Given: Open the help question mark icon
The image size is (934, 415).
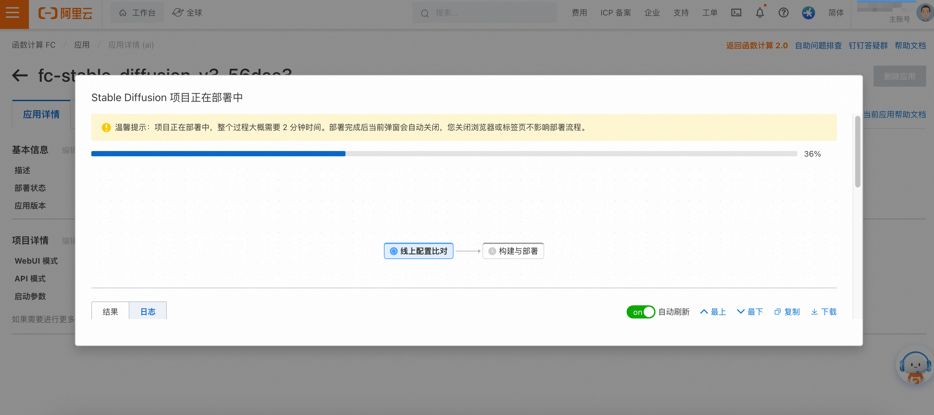Looking at the screenshot, I should pyautogui.click(x=783, y=13).
